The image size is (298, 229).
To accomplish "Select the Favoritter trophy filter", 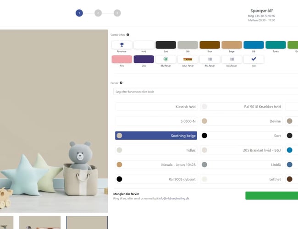I will coord(121,45).
